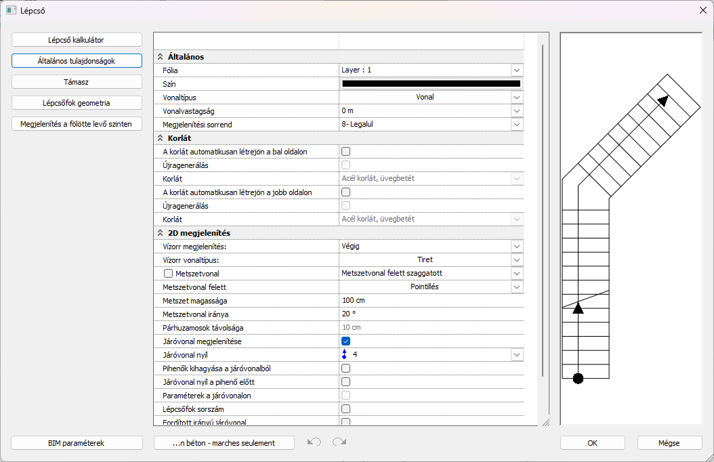Click the black Szín color swatch
Image resolution: width=714 pixels, height=462 pixels.
point(431,84)
